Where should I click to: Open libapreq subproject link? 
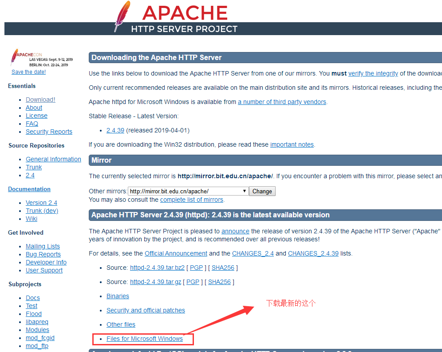click(x=37, y=322)
